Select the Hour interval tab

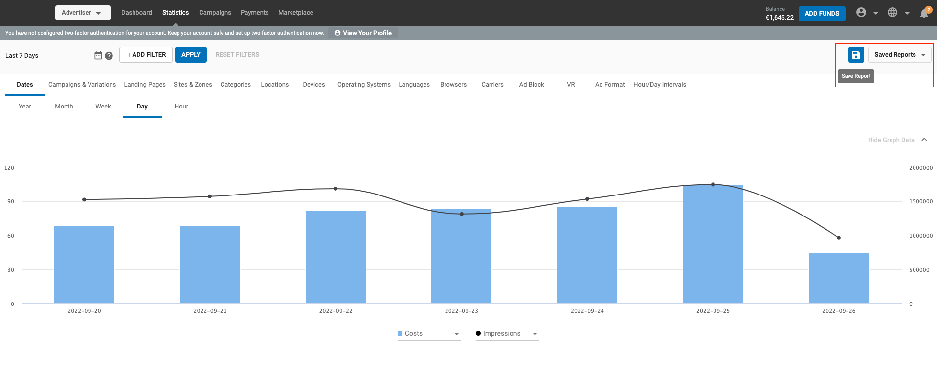(x=181, y=107)
